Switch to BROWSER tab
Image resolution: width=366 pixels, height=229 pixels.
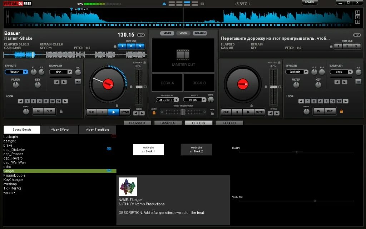tap(137, 123)
